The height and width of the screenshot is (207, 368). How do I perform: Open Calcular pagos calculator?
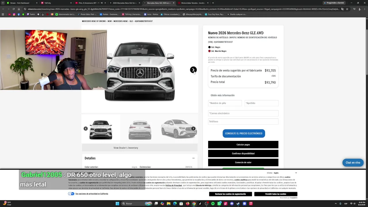pyautogui.click(x=243, y=145)
